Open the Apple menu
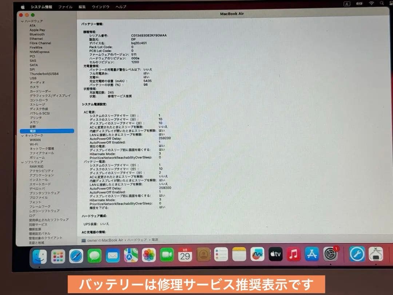The width and height of the screenshot is (393, 295). (x=23, y=7)
